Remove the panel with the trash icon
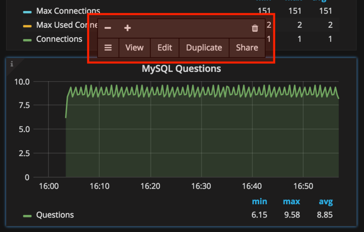Viewport: 364px width, 232px height. pyautogui.click(x=255, y=28)
